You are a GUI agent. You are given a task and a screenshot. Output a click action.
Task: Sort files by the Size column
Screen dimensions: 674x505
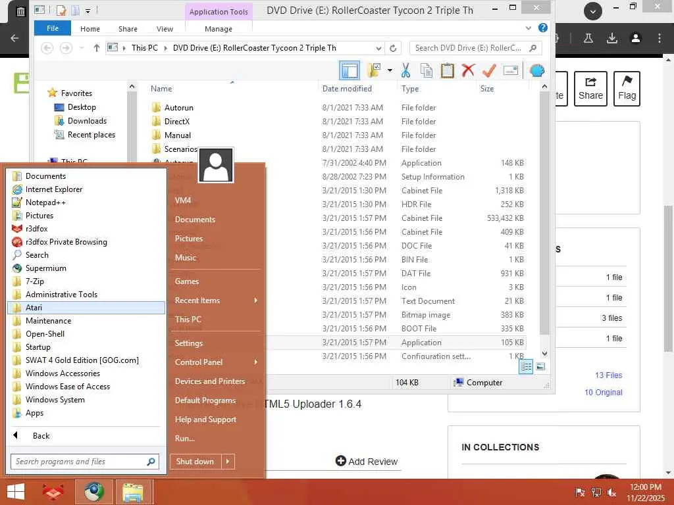(x=486, y=89)
